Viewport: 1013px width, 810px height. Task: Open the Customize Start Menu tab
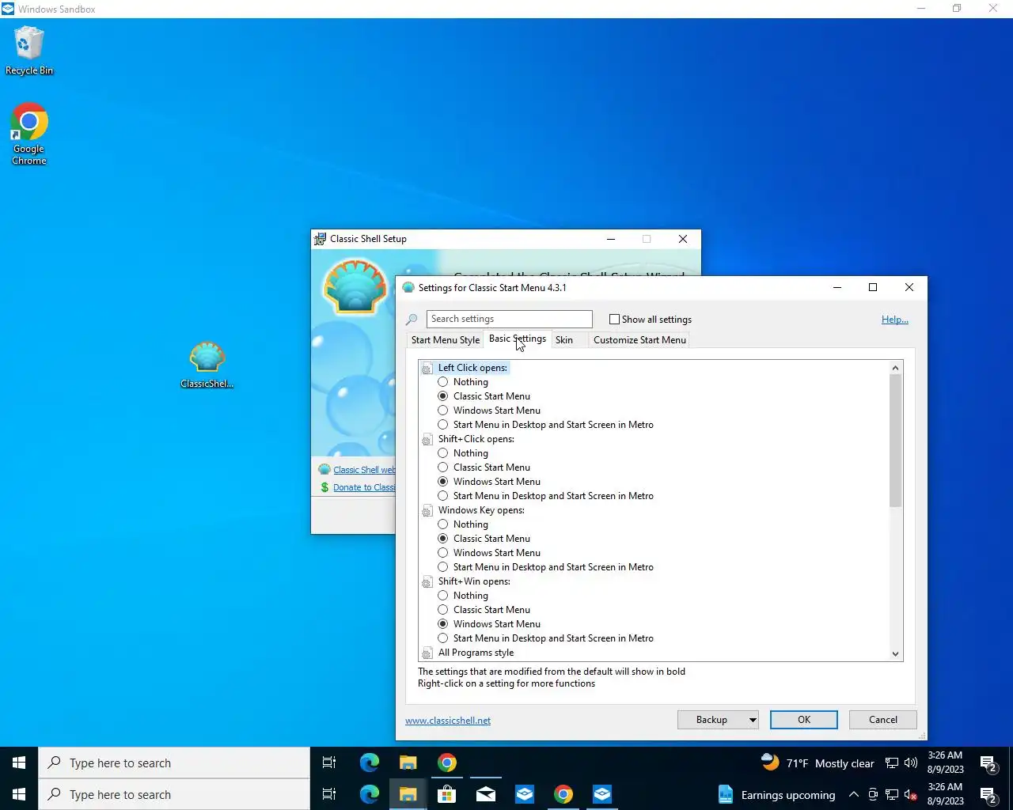tap(639, 340)
